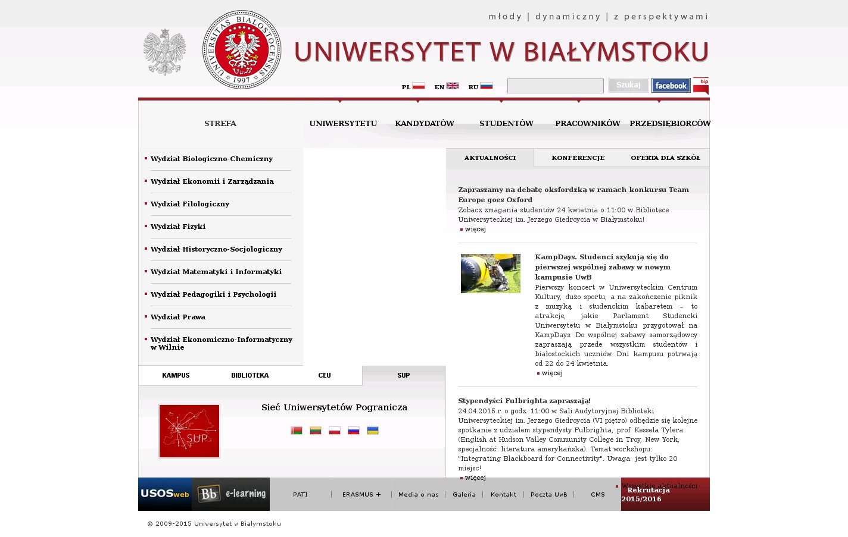This screenshot has width=848, height=537.
Task: Click the red SUP network map image
Action: coord(189,431)
